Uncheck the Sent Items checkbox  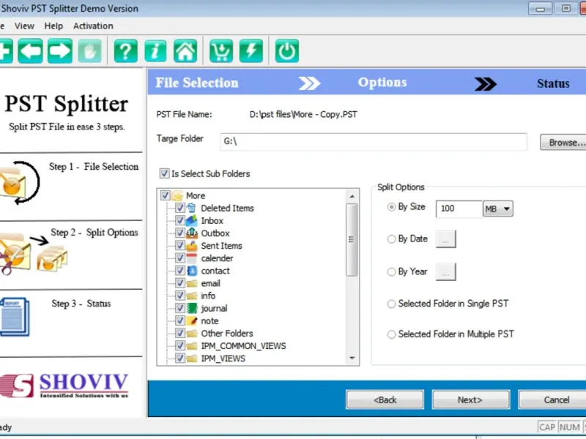[179, 245]
